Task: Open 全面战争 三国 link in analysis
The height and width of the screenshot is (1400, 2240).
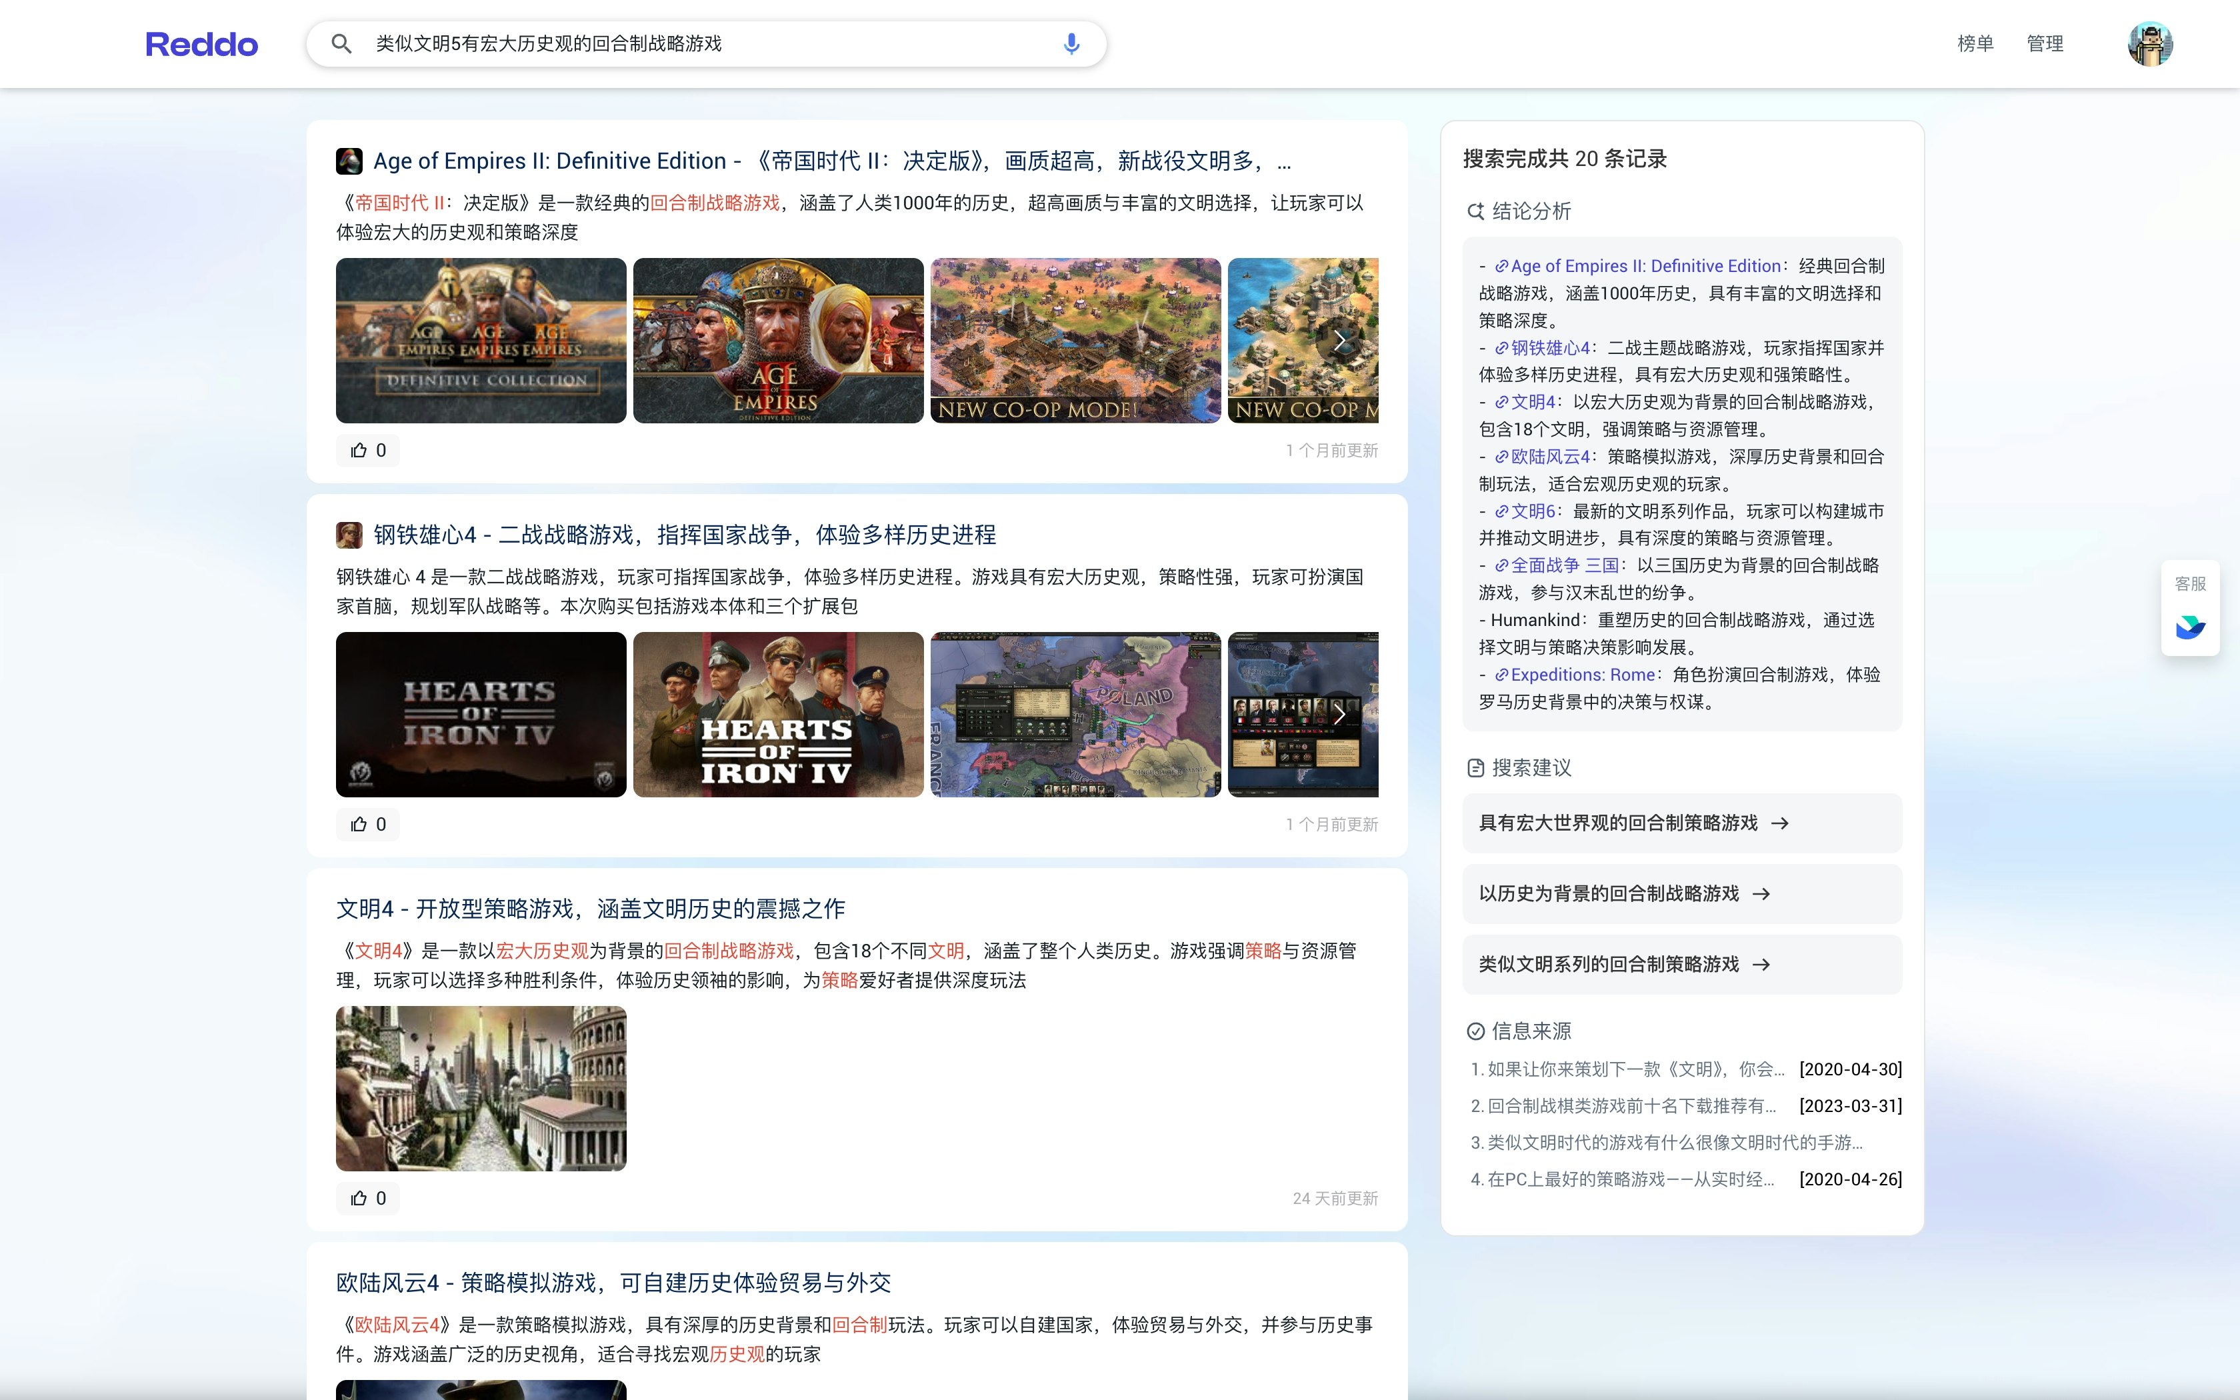Action: click(1557, 566)
